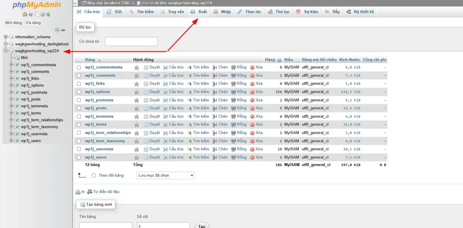The image size is (463, 228).
Task: Open the Thao tác tab
Action: pyautogui.click(x=249, y=12)
